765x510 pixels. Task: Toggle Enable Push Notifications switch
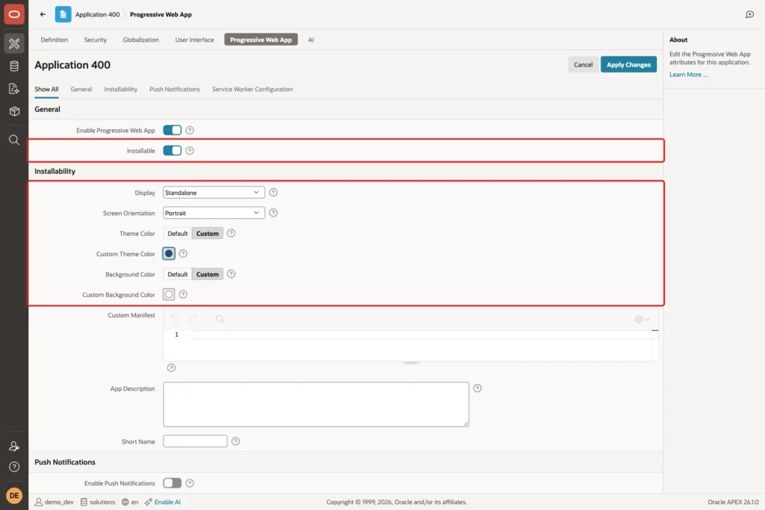point(173,483)
